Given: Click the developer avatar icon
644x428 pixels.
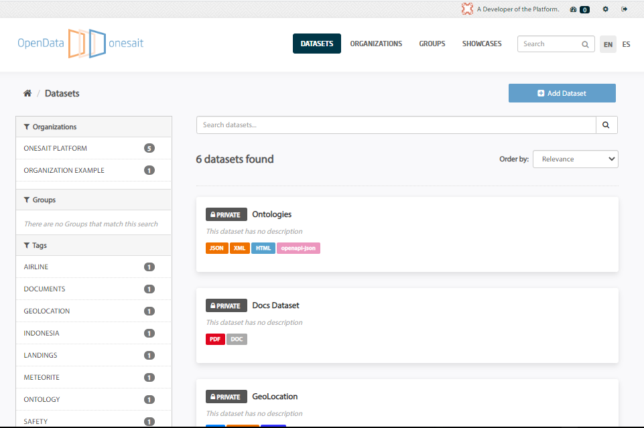Looking at the screenshot, I should (467, 9).
